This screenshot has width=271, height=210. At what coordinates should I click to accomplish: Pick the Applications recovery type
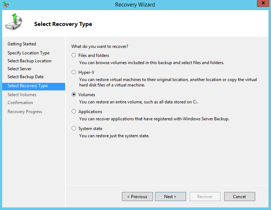click(x=74, y=112)
